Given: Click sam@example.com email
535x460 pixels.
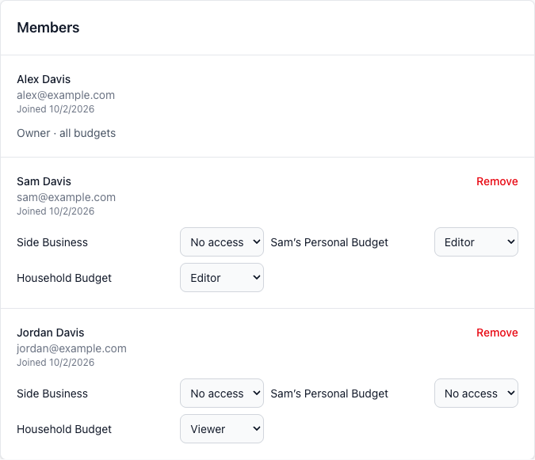Looking at the screenshot, I should [x=67, y=197].
